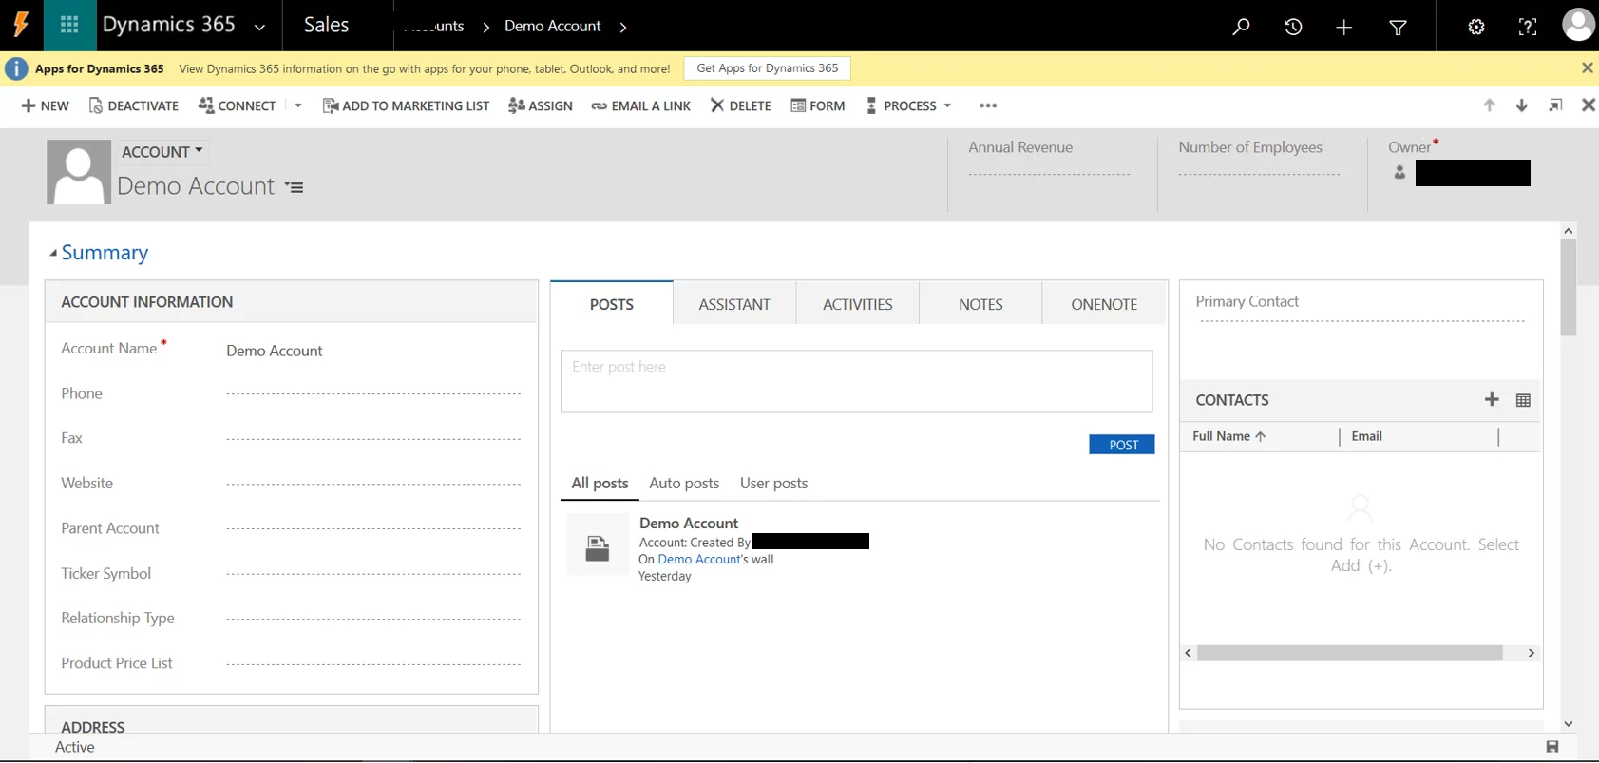
Task: Go to previous record up arrow
Action: [x=1489, y=105]
